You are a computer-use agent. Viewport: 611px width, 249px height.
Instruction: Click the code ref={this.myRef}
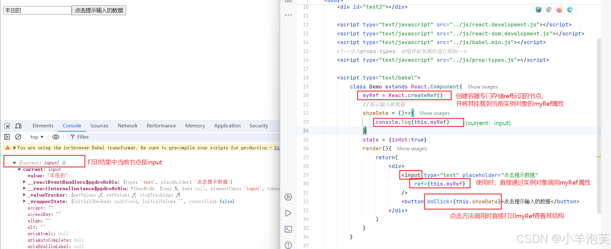[x=440, y=184]
